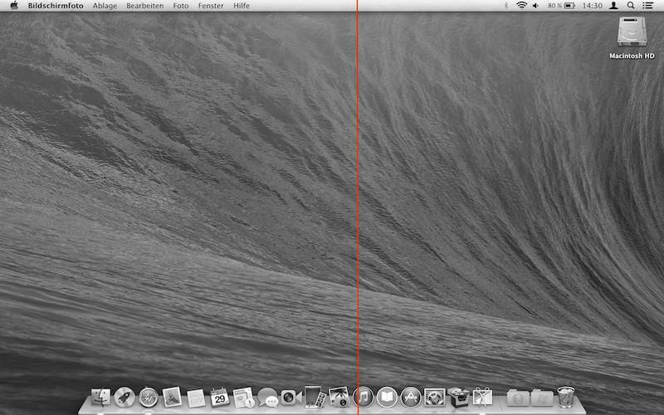Open Messages speech bubble icon
The width and height of the screenshot is (664, 415).
(267, 398)
